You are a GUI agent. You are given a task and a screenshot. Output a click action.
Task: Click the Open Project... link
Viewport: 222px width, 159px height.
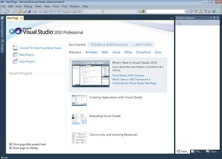click(x=28, y=61)
